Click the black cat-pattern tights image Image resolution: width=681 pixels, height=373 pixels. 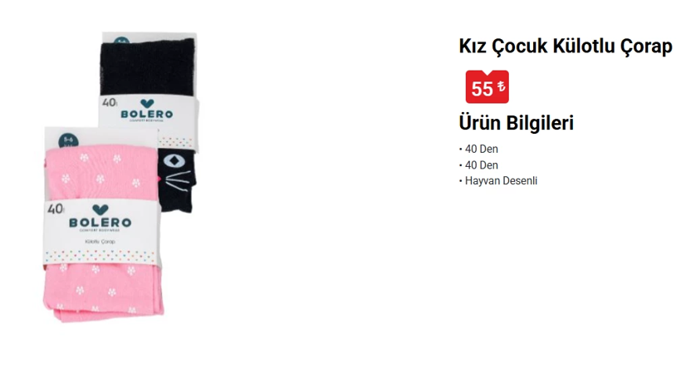(x=149, y=121)
